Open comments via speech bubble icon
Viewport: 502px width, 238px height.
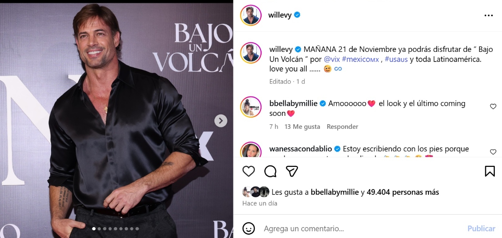click(x=271, y=171)
